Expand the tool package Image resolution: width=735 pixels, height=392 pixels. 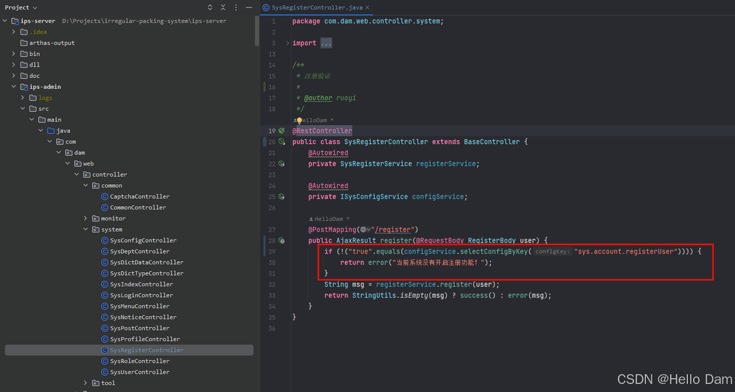[86, 383]
